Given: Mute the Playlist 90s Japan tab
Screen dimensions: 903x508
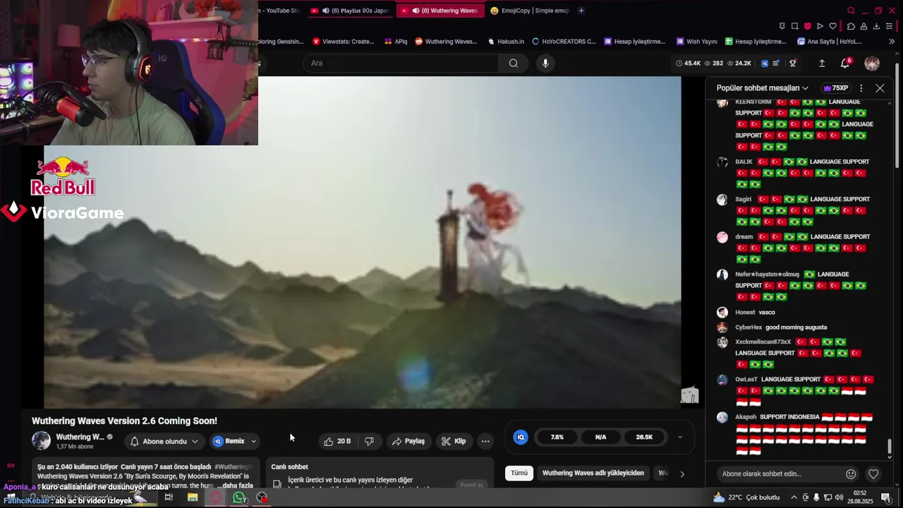Looking at the screenshot, I should (325, 11).
